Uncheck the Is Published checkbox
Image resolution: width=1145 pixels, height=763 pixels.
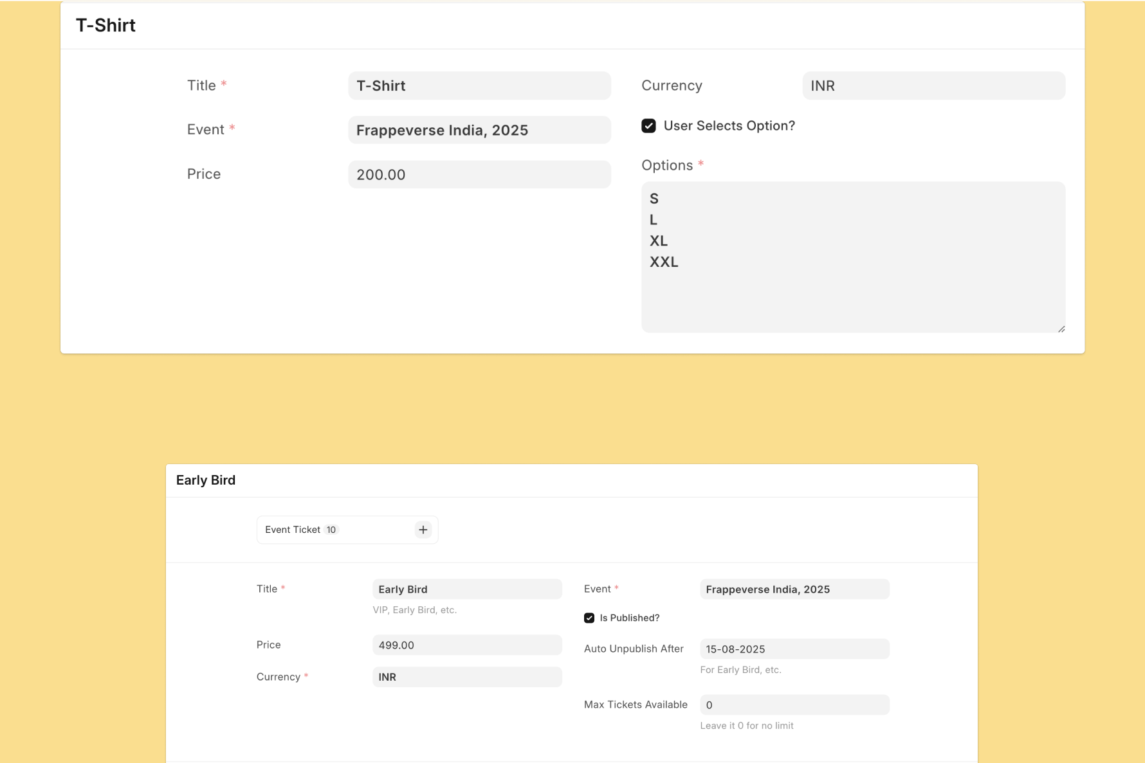(589, 618)
